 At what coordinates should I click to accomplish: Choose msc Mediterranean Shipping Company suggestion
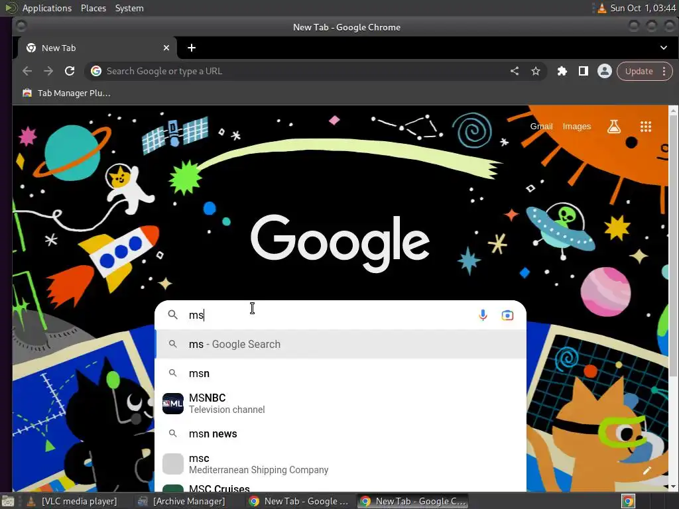[x=341, y=464]
